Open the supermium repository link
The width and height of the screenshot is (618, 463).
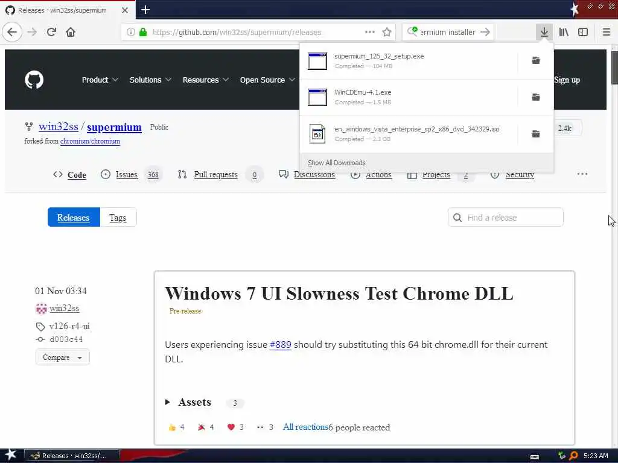(114, 127)
